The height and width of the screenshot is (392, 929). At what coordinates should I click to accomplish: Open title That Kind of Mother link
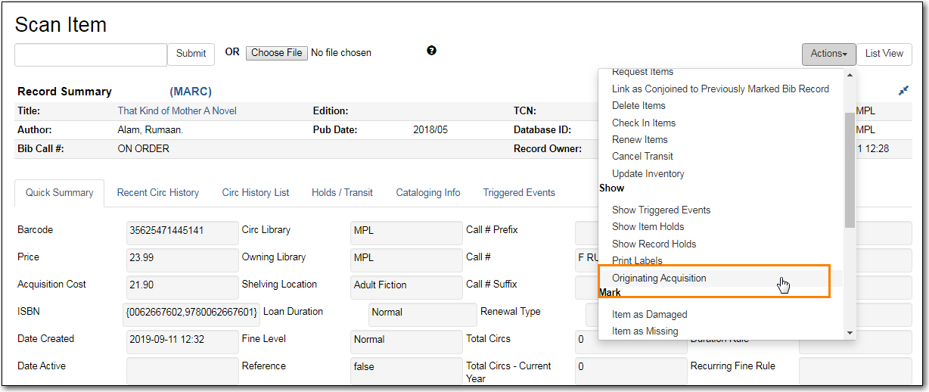click(177, 111)
